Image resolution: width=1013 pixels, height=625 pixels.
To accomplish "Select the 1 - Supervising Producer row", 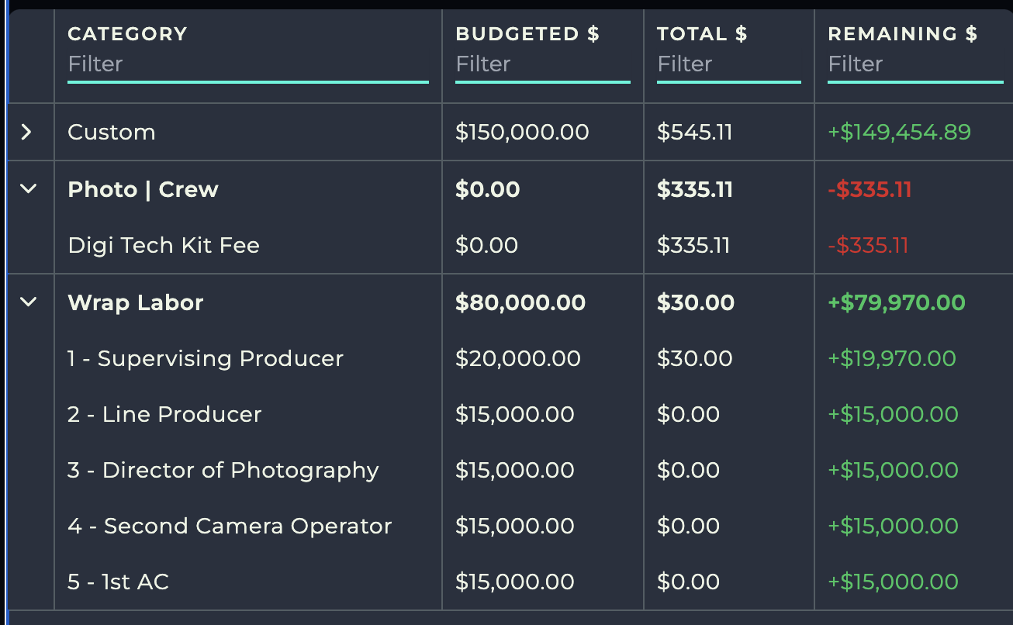I will click(x=206, y=358).
